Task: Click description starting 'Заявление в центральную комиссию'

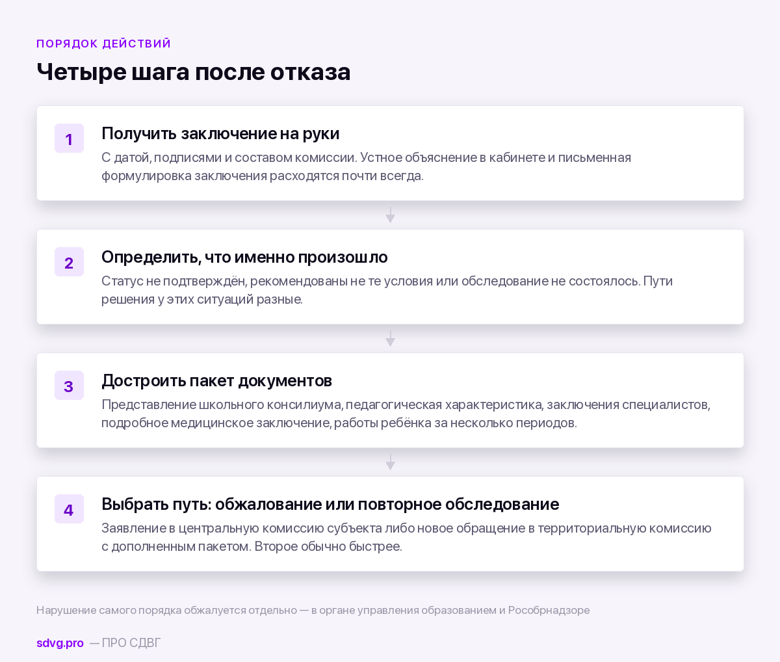Action: pyautogui.click(x=406, y=537)
